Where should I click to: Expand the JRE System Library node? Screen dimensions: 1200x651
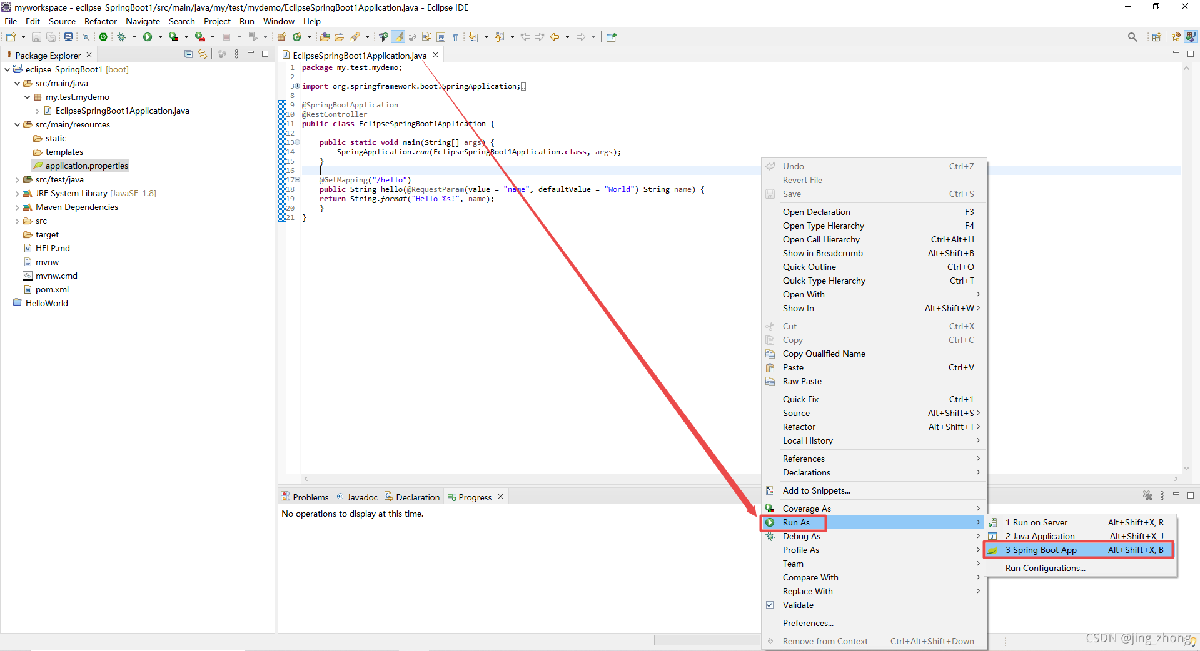click(x=17, y=193)
